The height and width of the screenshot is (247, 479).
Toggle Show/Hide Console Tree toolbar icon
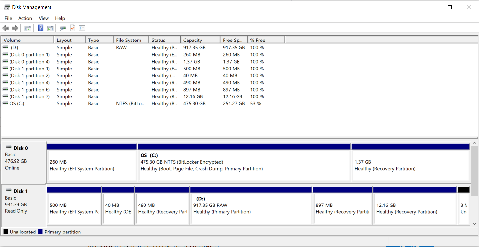coord(28,28)
